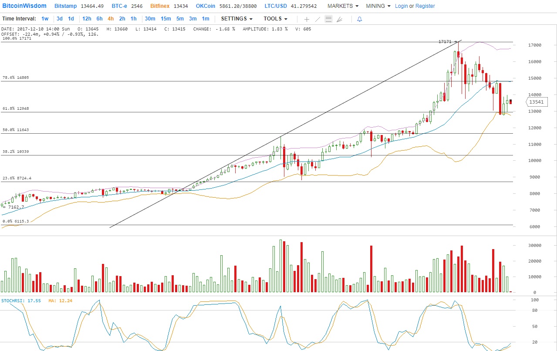The height and width of the screenshot is (351, 557).
Task: Click the Register link
Action: pos(425,6)
